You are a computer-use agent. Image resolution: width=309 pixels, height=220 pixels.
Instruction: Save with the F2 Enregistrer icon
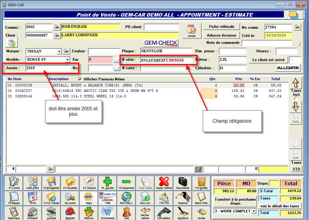pos(51,183)
